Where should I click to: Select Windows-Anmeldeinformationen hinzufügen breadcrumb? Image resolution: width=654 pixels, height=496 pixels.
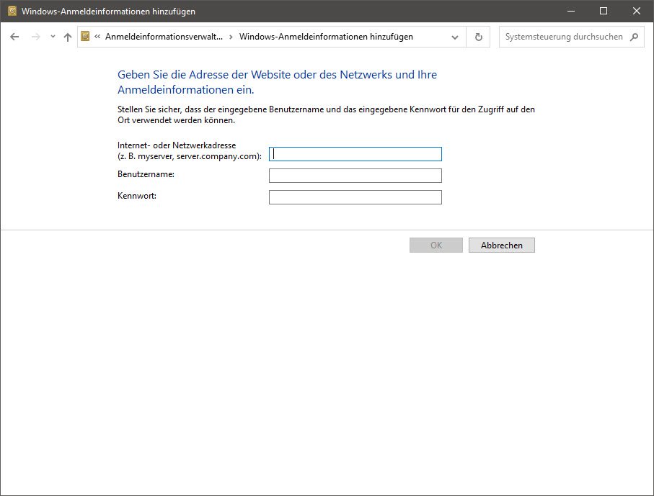coord(326,37)
